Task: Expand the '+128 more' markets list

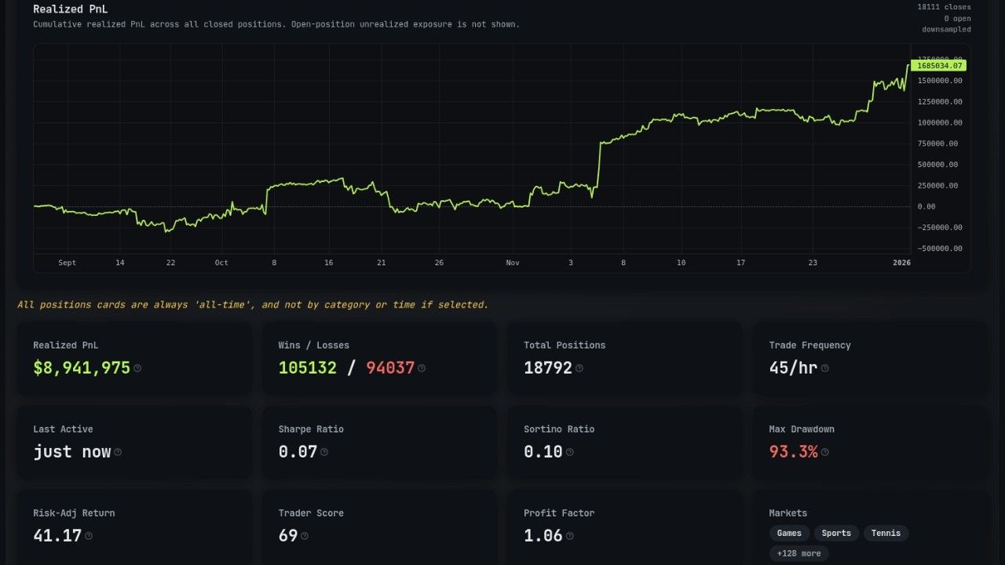Action: (x=799, y=554)
